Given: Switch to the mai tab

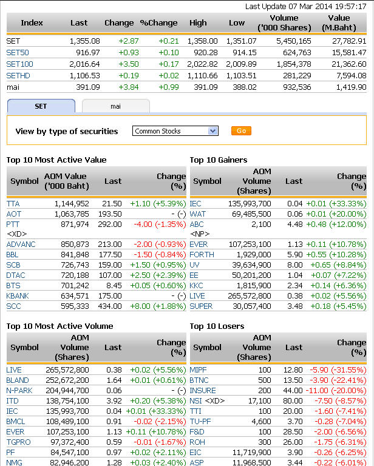Looking at the screenshot, I should click(115, 106).
